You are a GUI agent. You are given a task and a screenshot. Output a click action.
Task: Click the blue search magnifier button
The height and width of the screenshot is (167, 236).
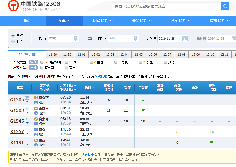pyautogui.click(x=225, y=6)
